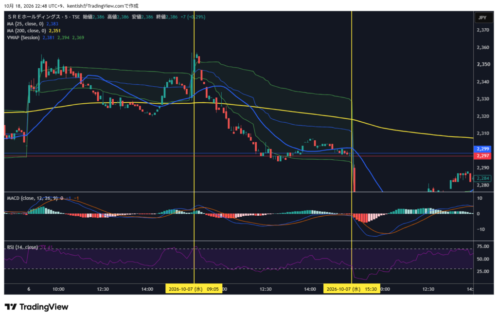Click the 始値 open price value
Viewport: 498px width, 319px height.
(98, 17)
